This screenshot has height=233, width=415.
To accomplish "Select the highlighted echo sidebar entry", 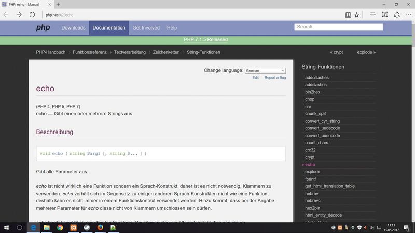I will point(310,164).
